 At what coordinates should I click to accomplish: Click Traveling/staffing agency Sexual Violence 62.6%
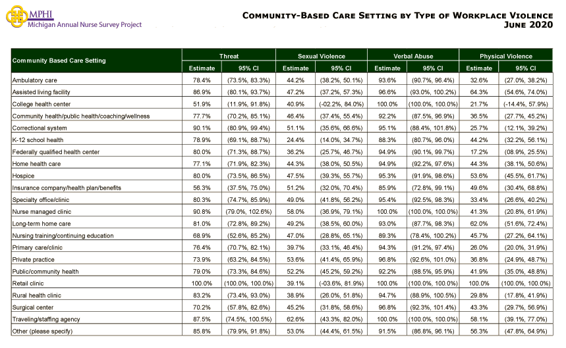[x=295, y=319]
